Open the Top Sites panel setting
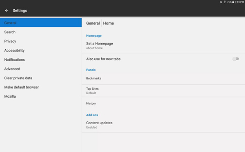This screenshot has height=152, width=245. [x=163, y=91]
